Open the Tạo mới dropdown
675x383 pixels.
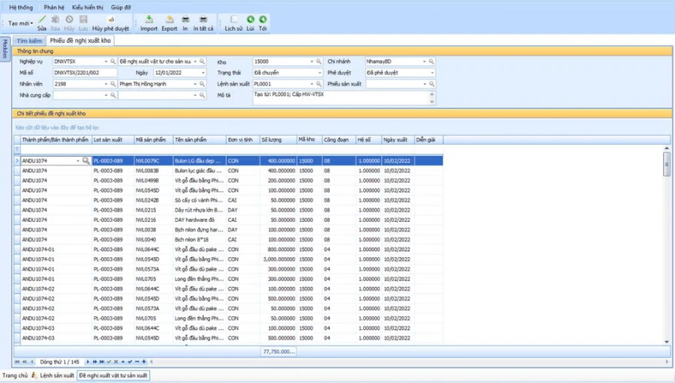click(21, 23)
